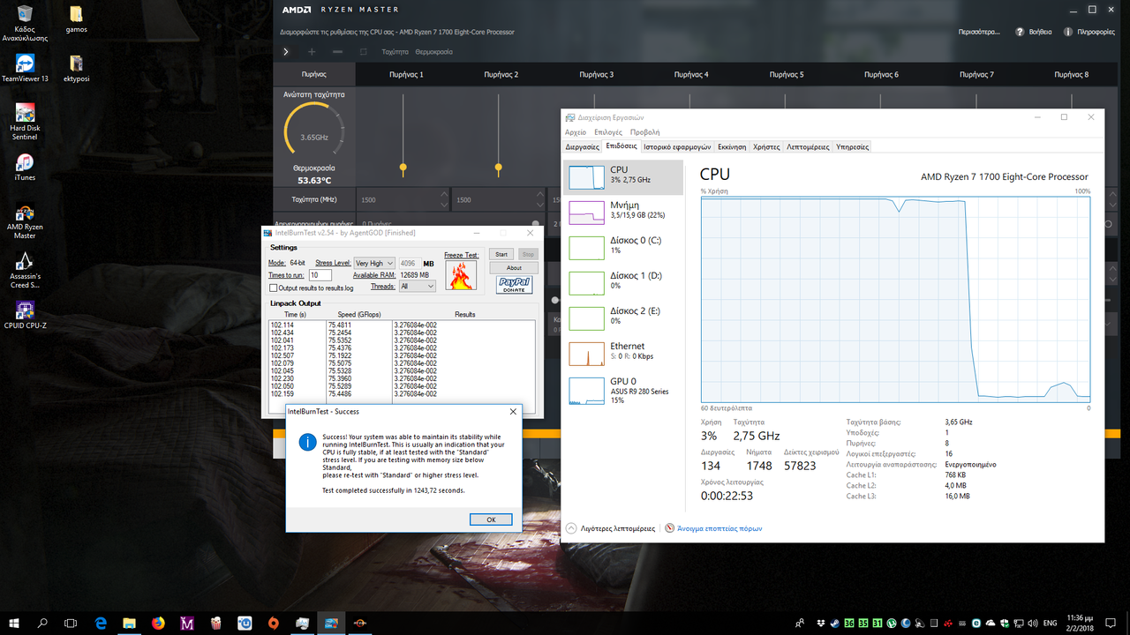Open the Stress Level dropdown in IntelBurnTest
The width and height of the screenshot is (1130, 635).
point(373,263)
